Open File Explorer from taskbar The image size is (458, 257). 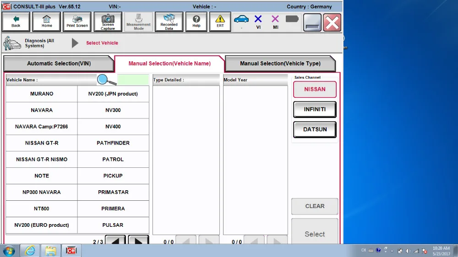tap(50, 251)
